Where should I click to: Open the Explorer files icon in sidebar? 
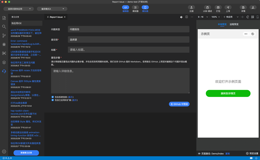pyautogui.click(x=4, y=18)
